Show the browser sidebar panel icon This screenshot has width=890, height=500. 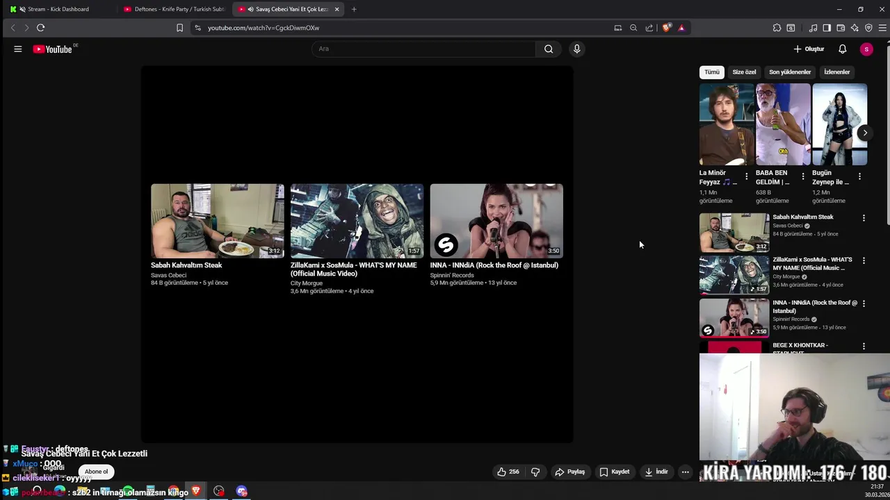[x=827, y=28]
